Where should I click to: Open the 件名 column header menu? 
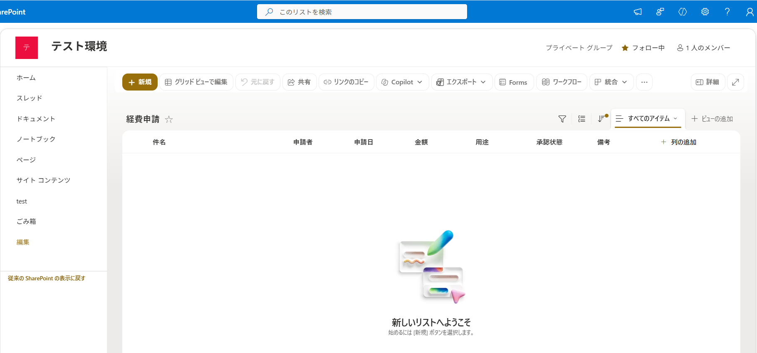(159, 142)
